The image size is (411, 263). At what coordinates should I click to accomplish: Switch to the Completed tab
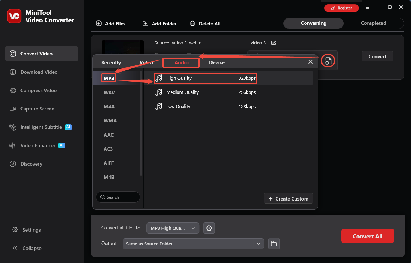pos(374,23)
